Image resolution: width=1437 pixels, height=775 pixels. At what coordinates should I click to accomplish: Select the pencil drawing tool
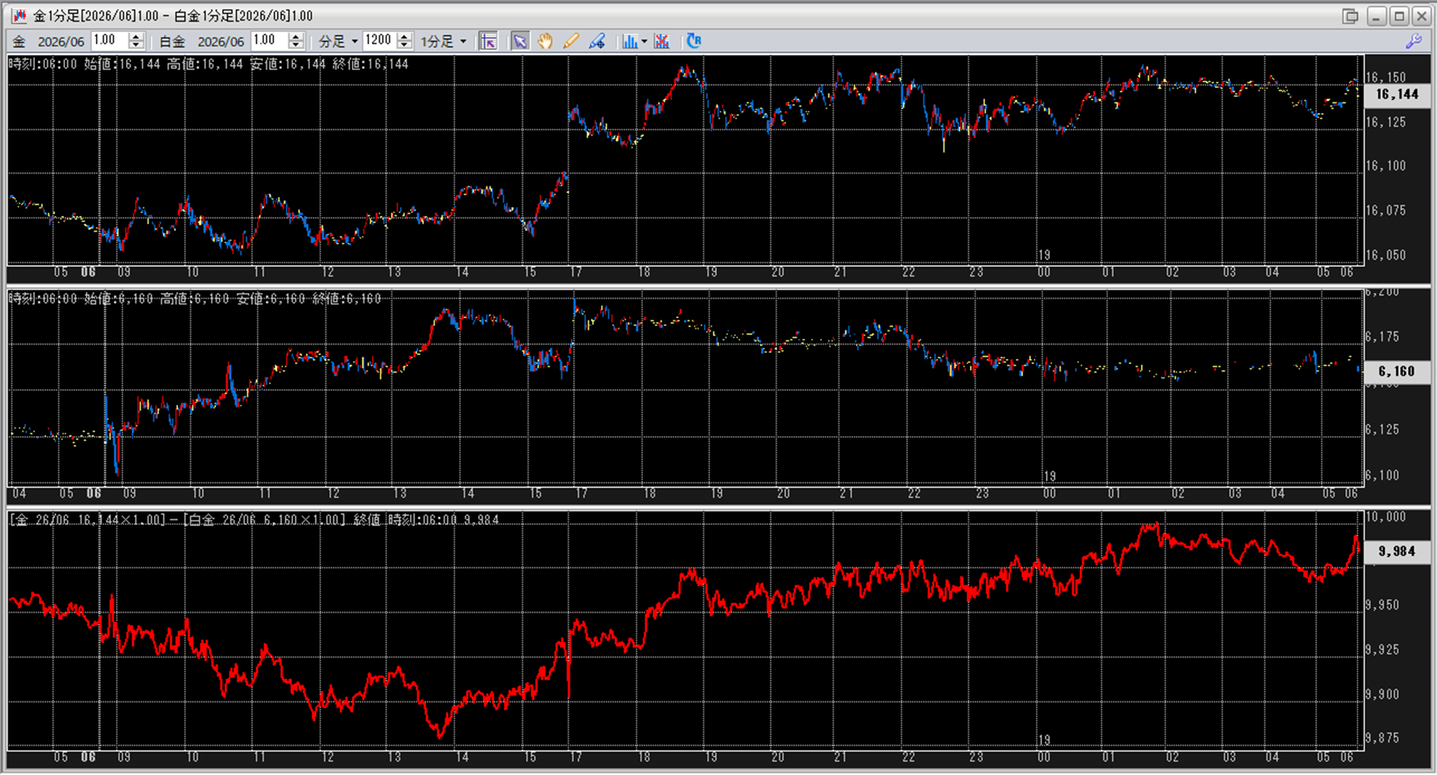point(570,41)
